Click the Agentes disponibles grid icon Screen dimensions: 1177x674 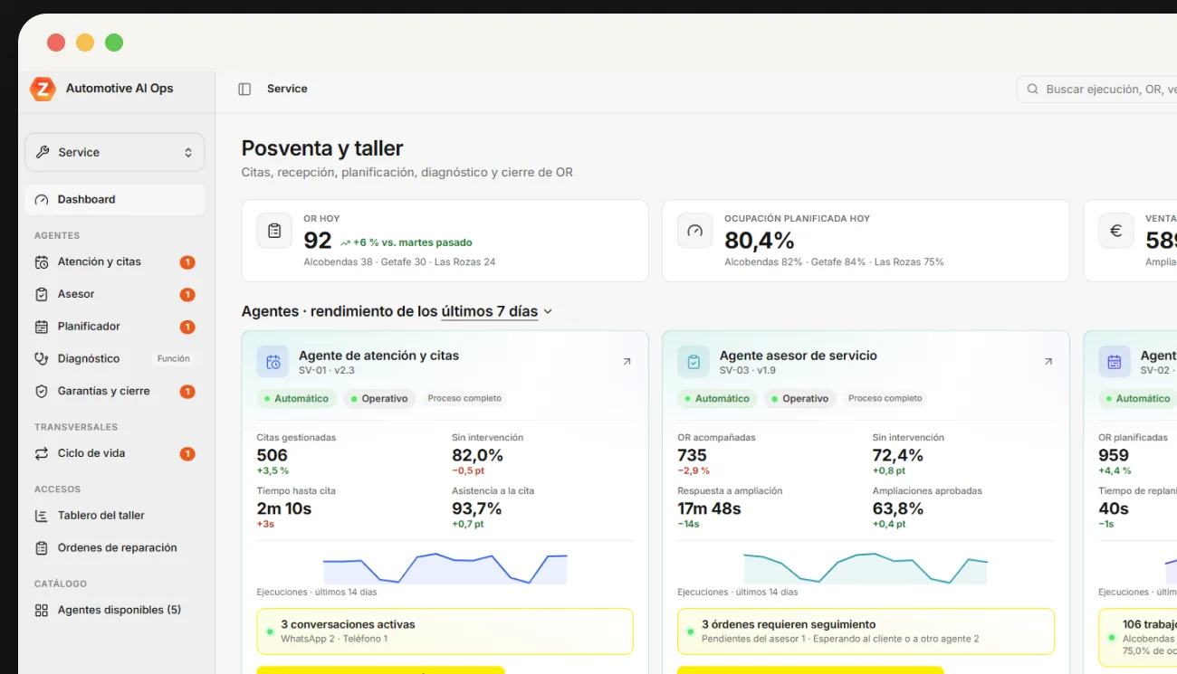coord(42,610)
